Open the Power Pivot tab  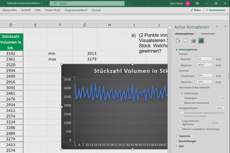(53, 10)
